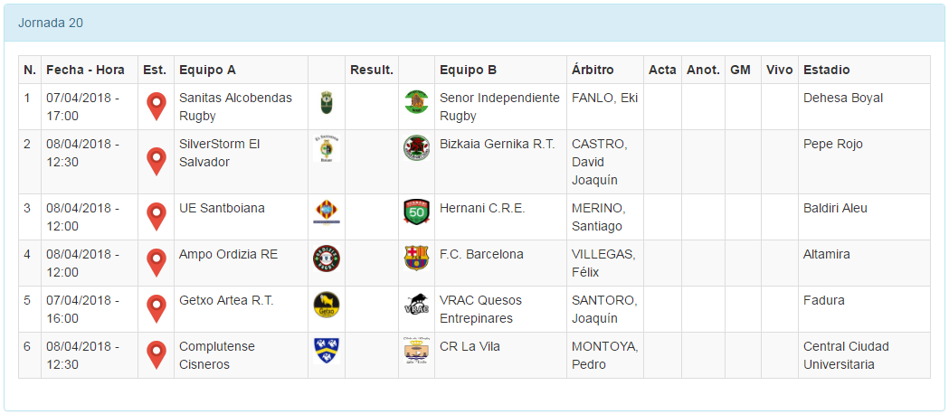Click the F.C. Barcelona crest logo
This screenshot has width=949, height=414.
pyautogui.click(x=416, y=258)
